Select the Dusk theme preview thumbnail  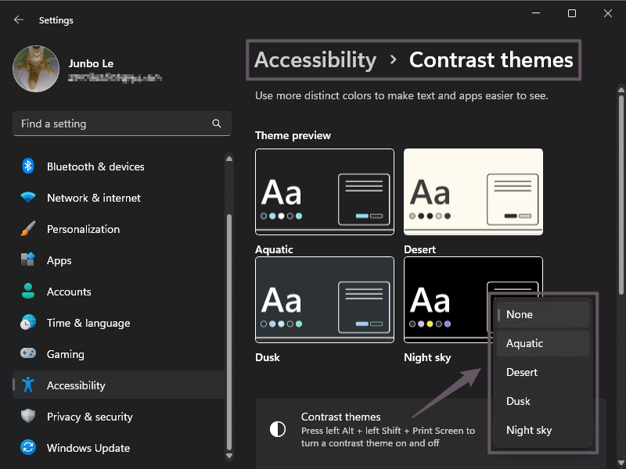tap(325, 299)
